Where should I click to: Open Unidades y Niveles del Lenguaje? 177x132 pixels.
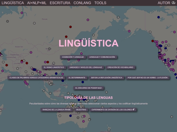pyautogui.click(x=86, y=67)
